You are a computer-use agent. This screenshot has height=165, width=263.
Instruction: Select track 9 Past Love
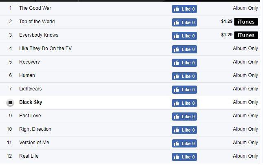(x=30, y=116)
